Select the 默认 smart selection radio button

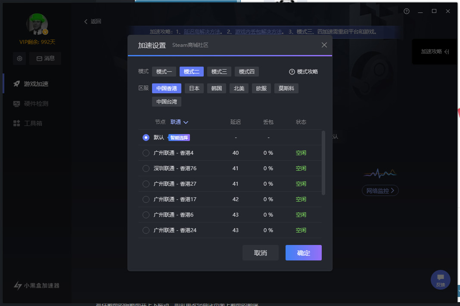(146, 138)
